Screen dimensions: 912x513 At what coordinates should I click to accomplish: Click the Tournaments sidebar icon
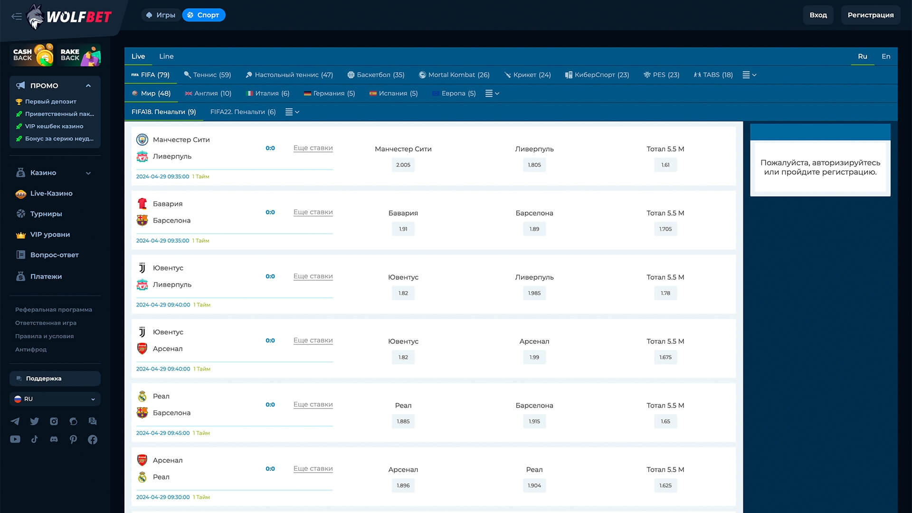tap(21, 214)
